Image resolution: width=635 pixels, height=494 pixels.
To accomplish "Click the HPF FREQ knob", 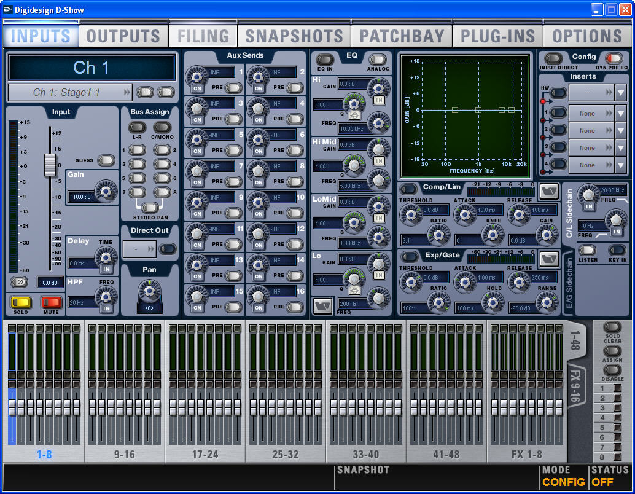I will pos(106,297).
